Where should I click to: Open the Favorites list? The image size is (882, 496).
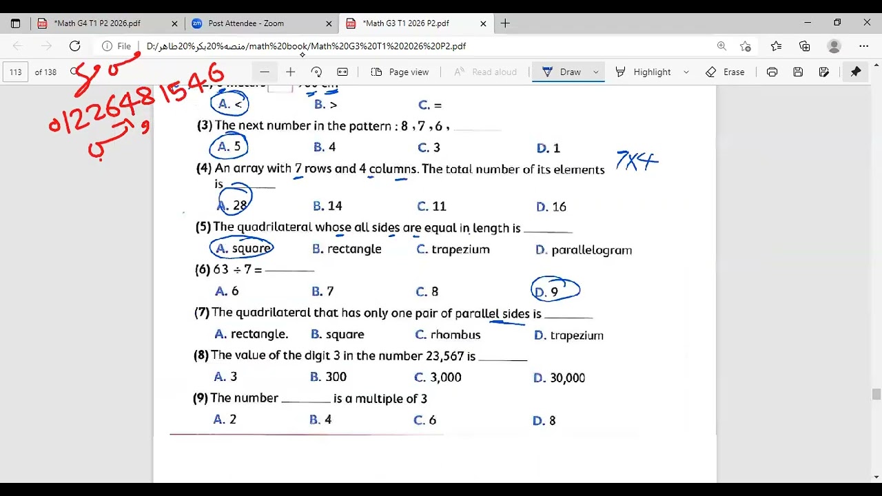pyautogui.click(x=777, y=46)
